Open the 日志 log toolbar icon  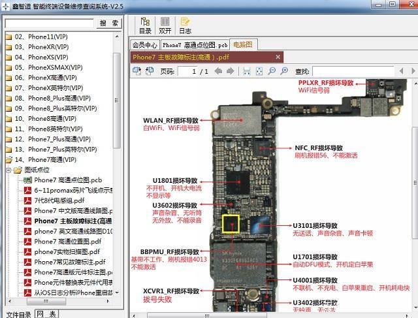tap(185, 25)
